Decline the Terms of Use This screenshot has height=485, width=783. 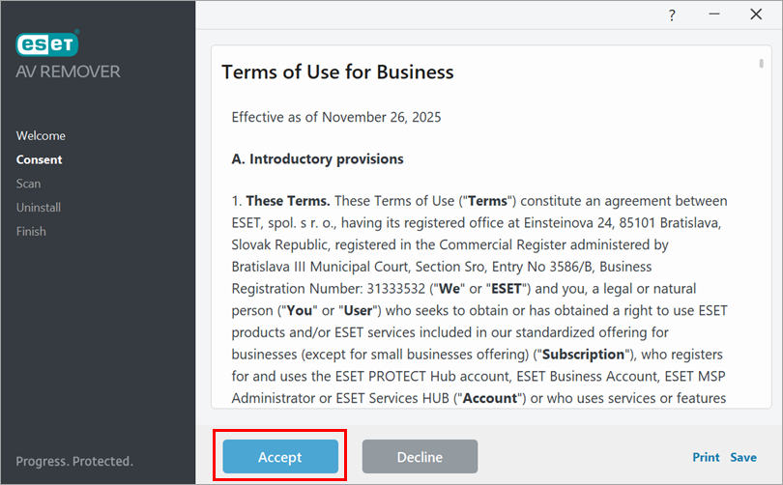420,457
